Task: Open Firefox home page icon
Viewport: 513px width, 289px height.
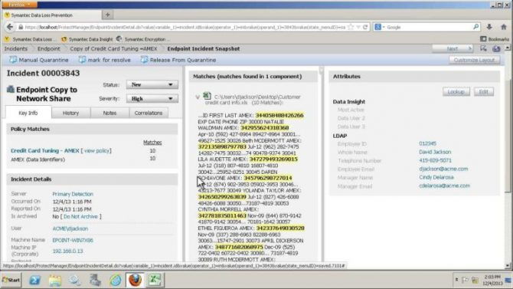Action: [x=504, y=27]
